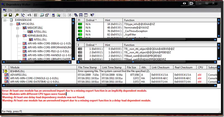Open the Options menu
The image size is (224, 117).
(35, 10)
